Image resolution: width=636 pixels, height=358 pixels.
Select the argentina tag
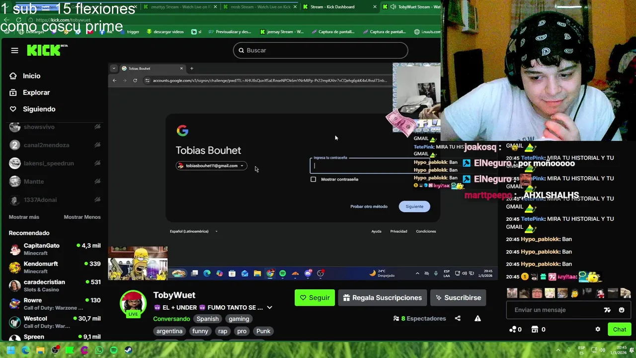169,331
